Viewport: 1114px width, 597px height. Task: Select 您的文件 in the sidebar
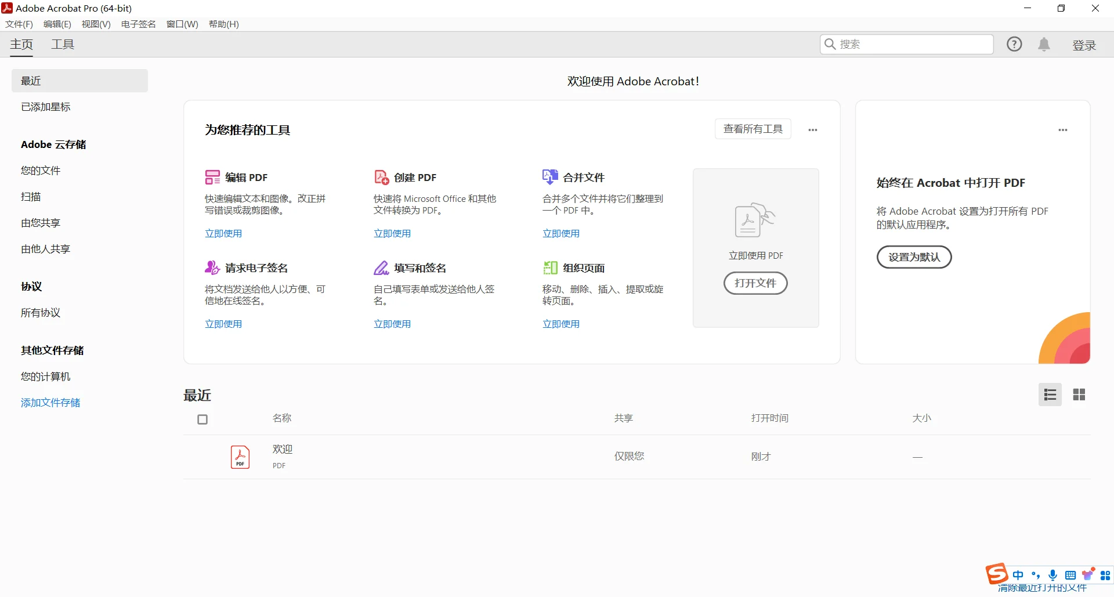[41, 171]
